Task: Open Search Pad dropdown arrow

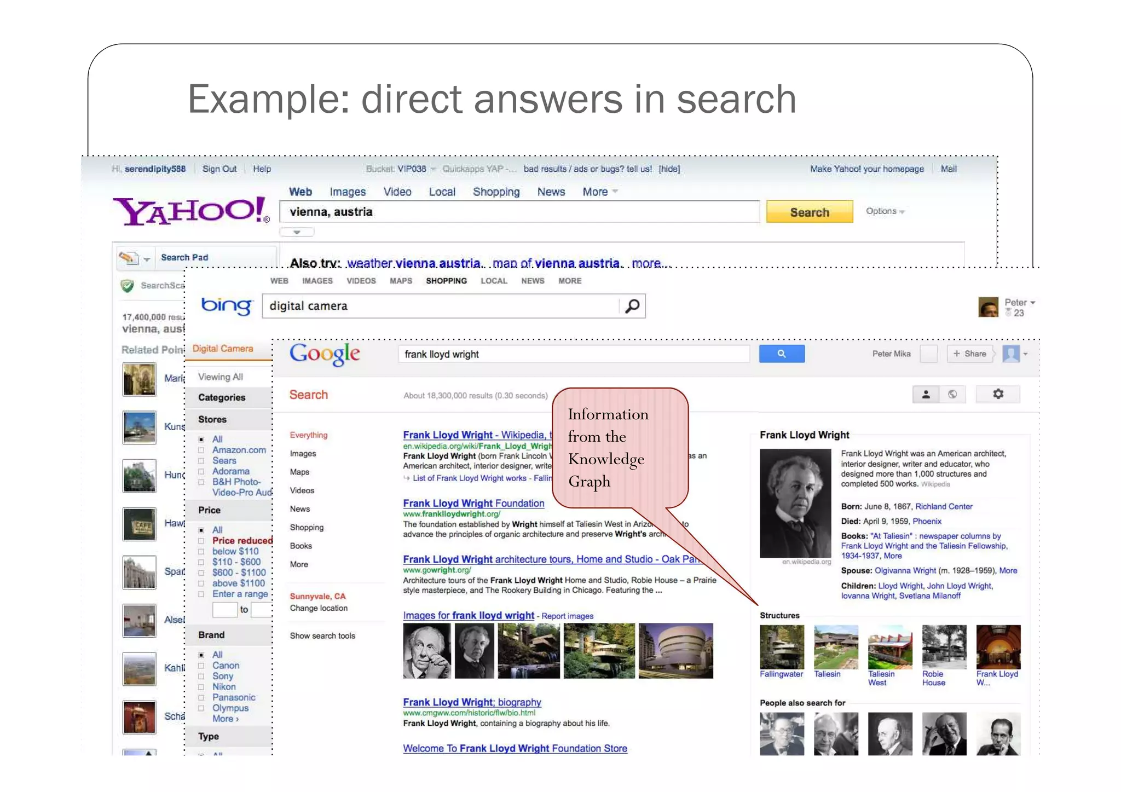Action: (147, 259)
